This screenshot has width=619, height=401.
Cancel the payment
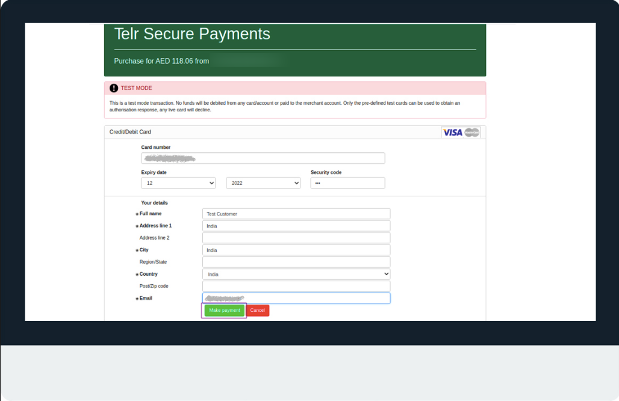tap(257, 310)
